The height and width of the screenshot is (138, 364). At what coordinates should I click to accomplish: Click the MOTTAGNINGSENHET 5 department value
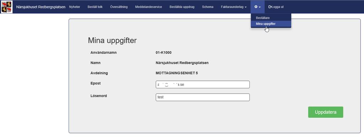click(x=176, y=73)
